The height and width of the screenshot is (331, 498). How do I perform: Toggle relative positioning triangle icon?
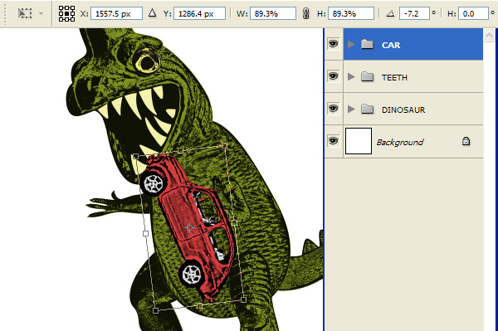pyautogui.click(x=153, y=13)
